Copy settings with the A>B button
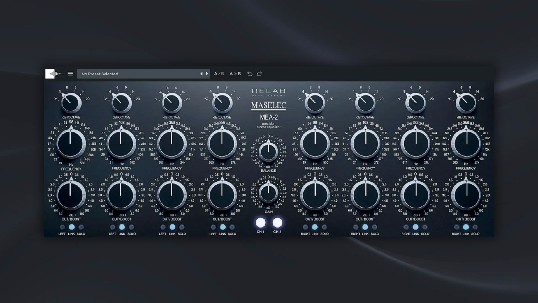Screen dimensions: 538x303 [x=235, y=74]
